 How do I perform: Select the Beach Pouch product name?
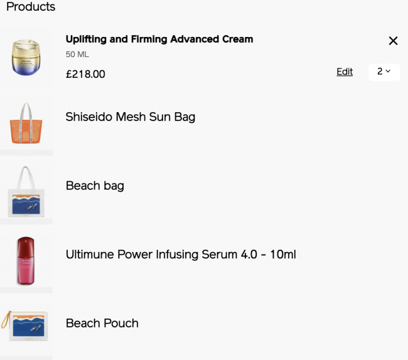pos(102,323)
